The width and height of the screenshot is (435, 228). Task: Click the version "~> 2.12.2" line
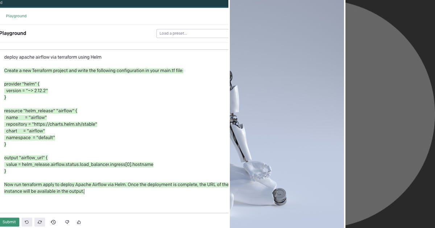coord(26,91)
